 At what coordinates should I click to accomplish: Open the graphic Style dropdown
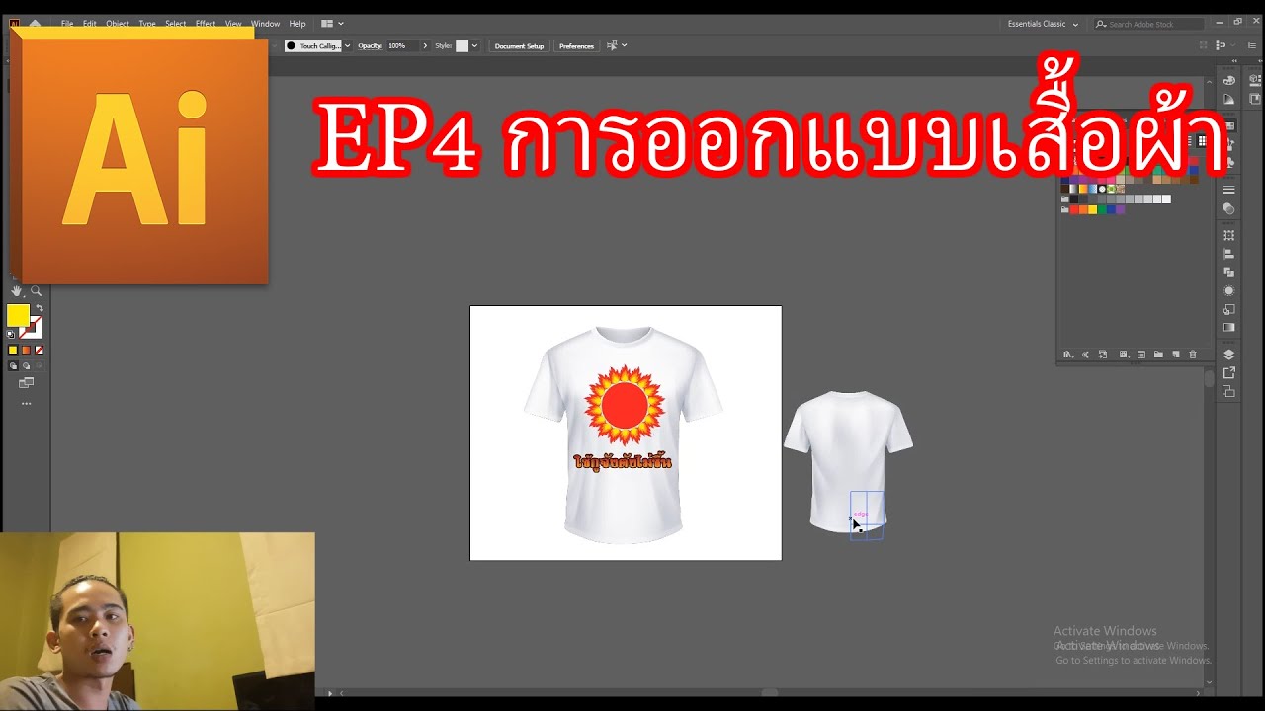pyautogui.click(x=474, y=46)
